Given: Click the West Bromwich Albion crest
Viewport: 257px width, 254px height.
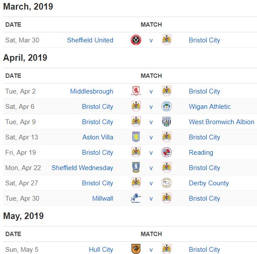Looking at the screenshot, I should pos(167,122).
